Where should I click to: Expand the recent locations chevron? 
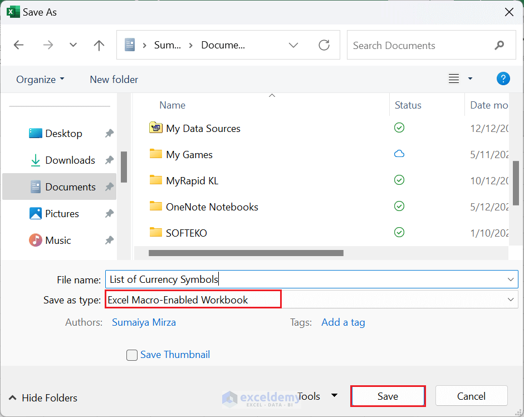tap(73, 46)
